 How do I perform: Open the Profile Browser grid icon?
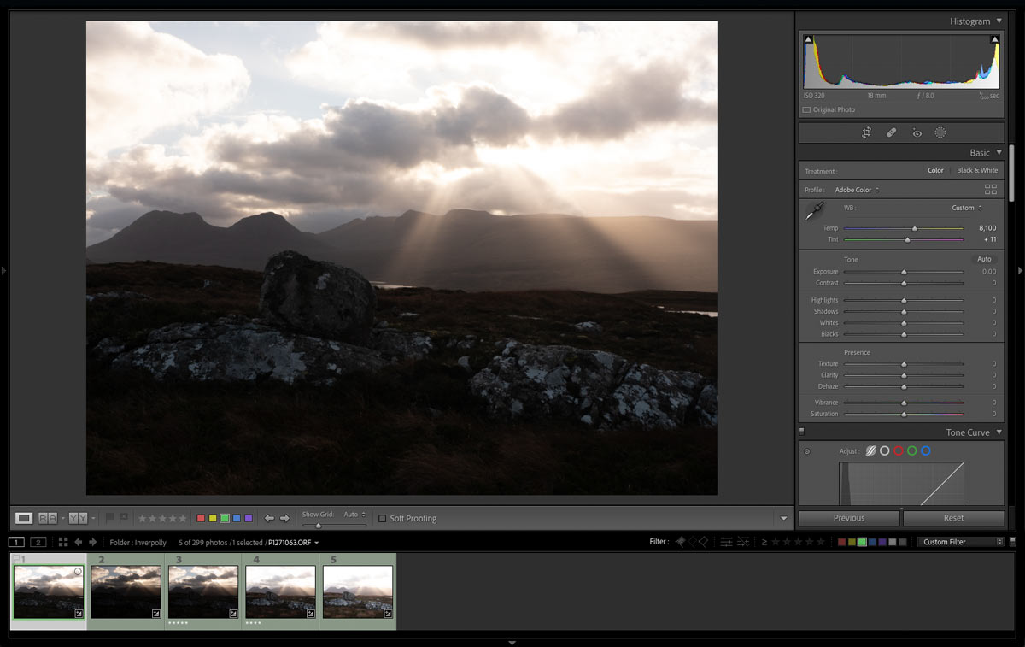point(991,190)
